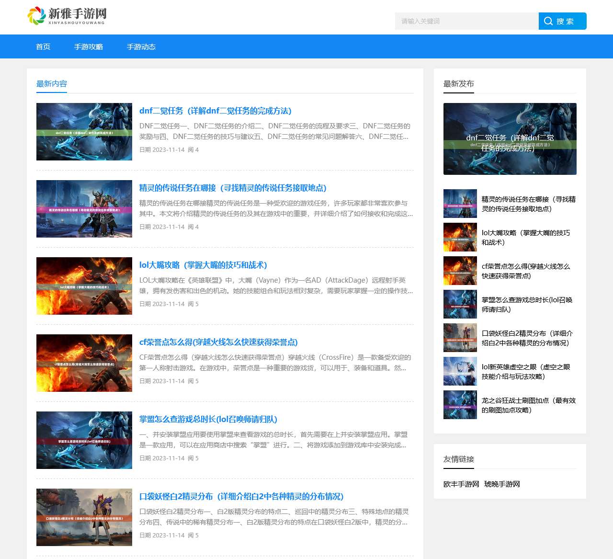613x559 pixels.
Task: Open sidebar thumbnail beside cf荣誉点怎么得
Action: click(460, 271)
